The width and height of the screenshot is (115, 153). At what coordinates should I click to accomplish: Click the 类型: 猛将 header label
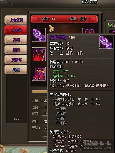78,19
